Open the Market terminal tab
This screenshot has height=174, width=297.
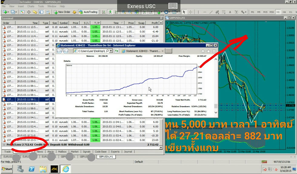click(75, 152)
